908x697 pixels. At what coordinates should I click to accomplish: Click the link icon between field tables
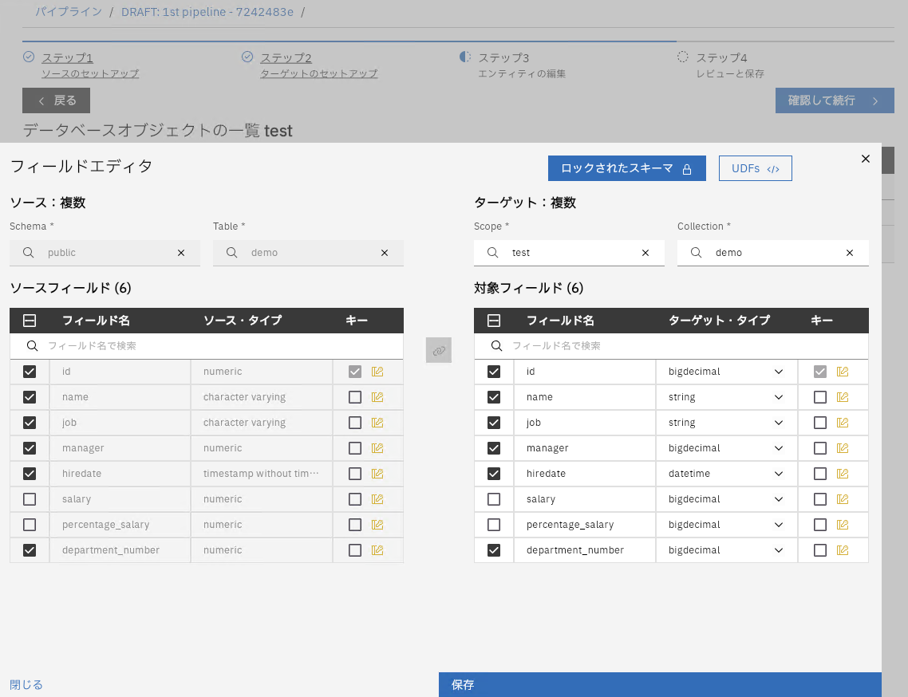click(x=438, y=350)
